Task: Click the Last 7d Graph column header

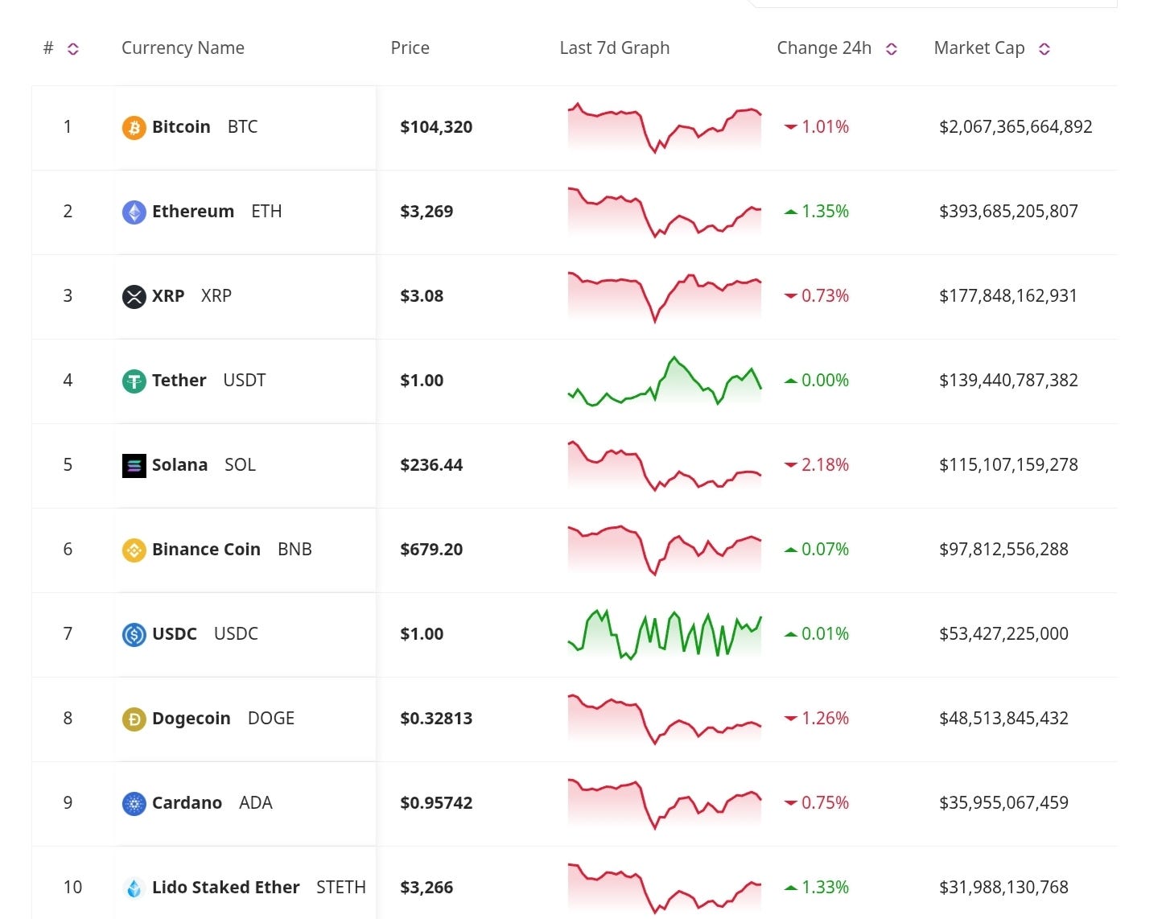Action: click(x=615, y=48)
